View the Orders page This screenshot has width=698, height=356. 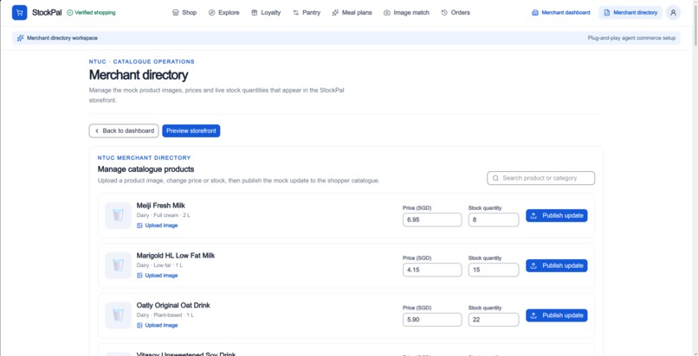[x=456, y=13]
